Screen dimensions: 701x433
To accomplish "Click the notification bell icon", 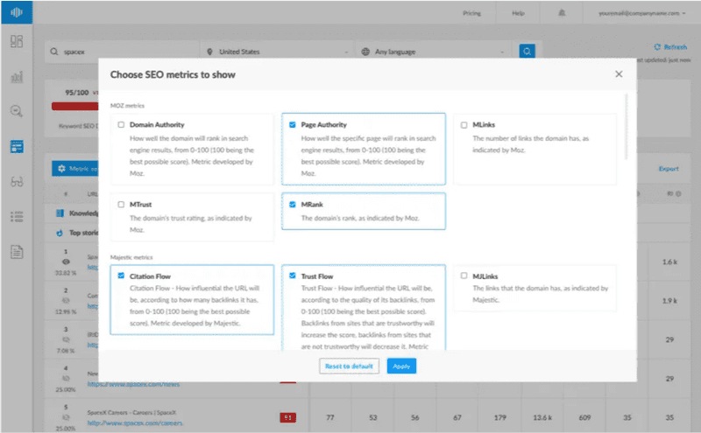I will point(562,13).
